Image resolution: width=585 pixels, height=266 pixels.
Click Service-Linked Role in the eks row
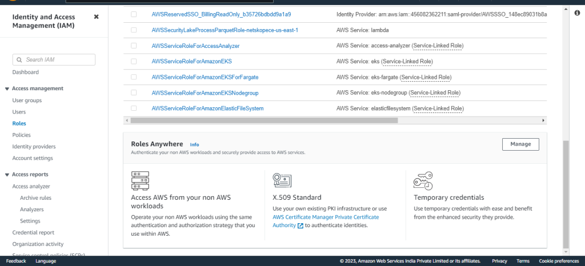coord(407,62)
